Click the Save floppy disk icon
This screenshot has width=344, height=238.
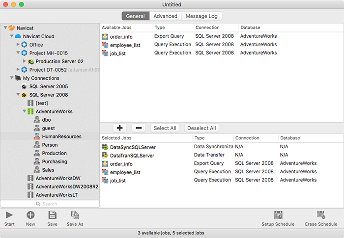click(x=53, y=215)
